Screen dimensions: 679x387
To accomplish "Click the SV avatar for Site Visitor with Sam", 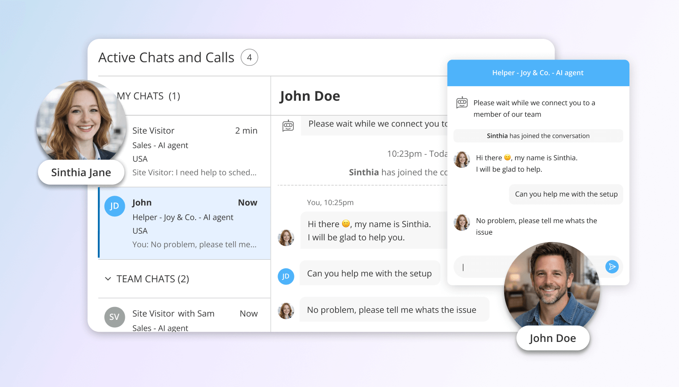I will [x=115, y=317].
